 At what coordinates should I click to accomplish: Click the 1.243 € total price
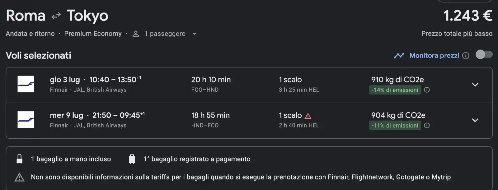[468, 16]
